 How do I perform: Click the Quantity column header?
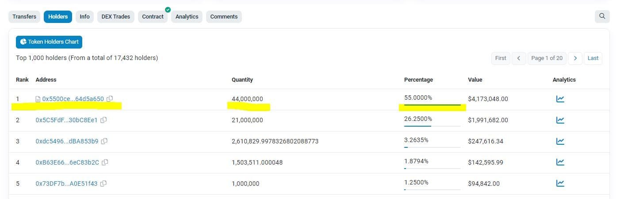[242, 80]
